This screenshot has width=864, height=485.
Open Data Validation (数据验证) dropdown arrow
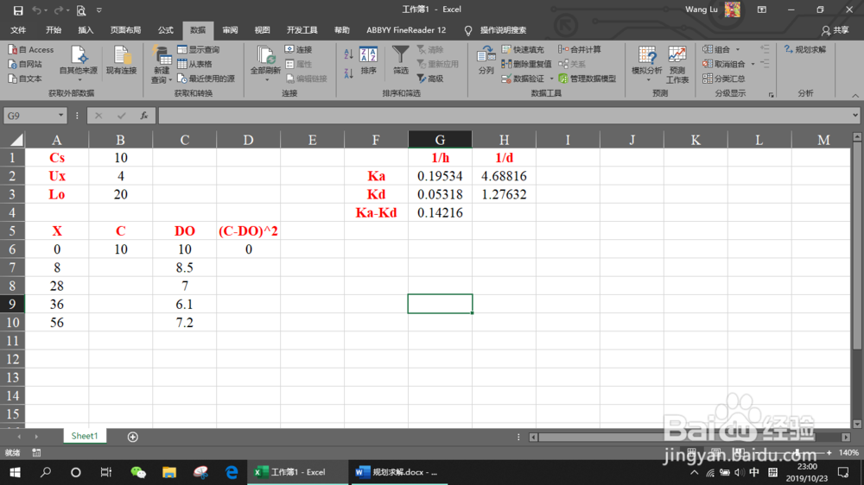551,79
